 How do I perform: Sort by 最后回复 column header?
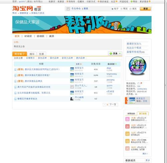[112, 64]
